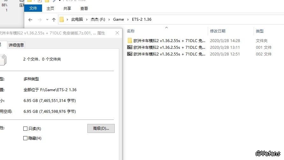
Task: Open recent locations dropdown chevron
Action: 47,19
